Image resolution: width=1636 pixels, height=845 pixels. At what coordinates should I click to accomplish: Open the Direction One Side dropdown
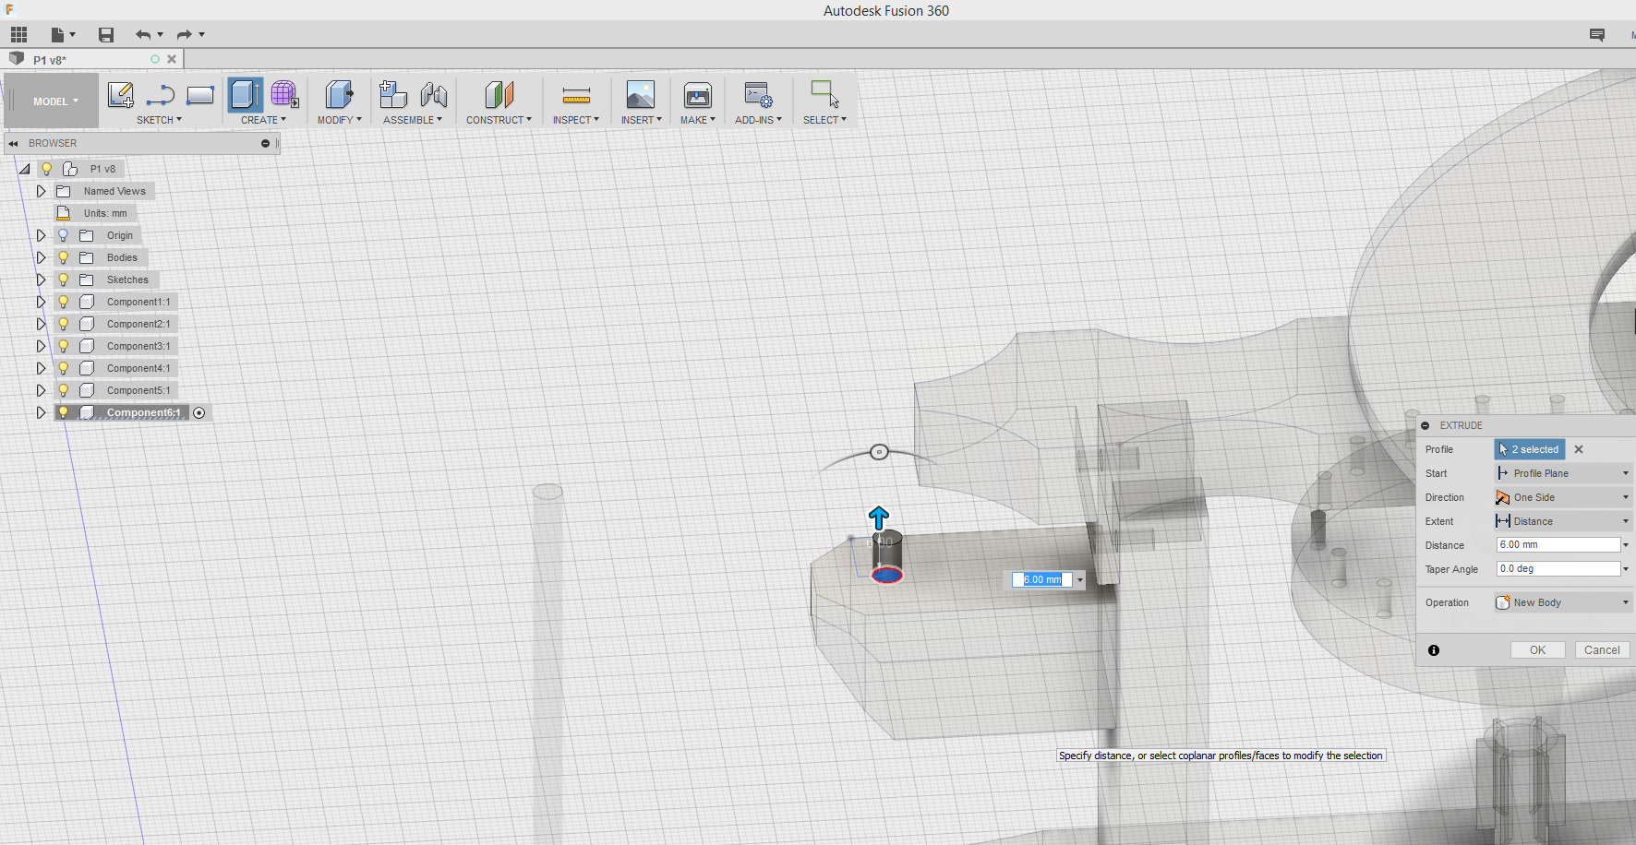coord(1563,497)
